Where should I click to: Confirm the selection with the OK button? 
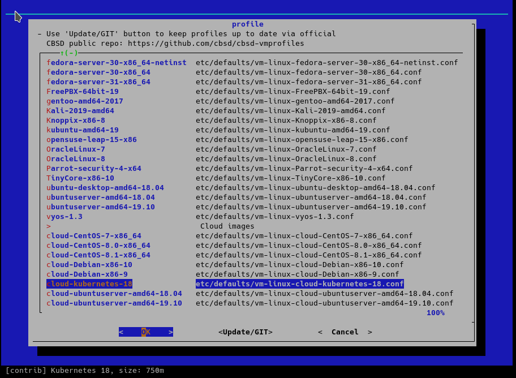coord(146,332)
